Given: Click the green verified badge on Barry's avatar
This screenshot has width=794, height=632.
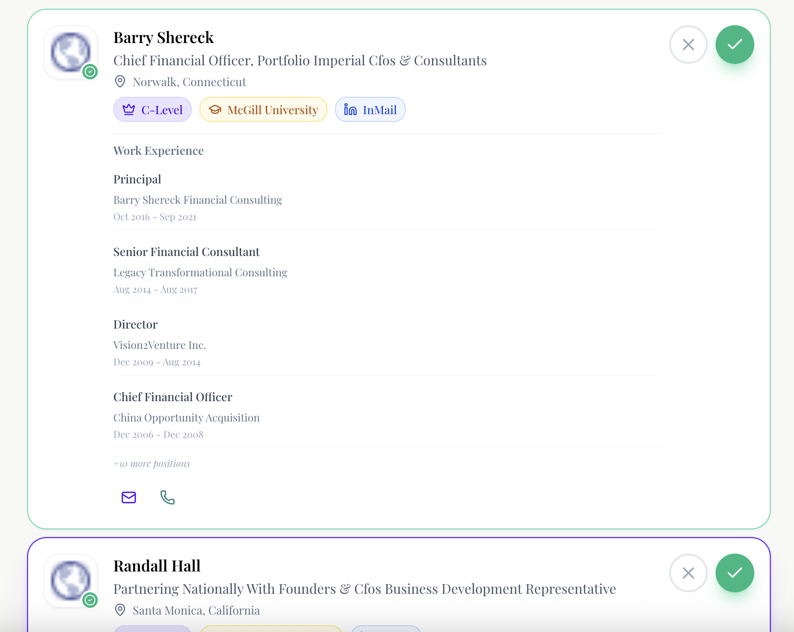Looking at the screenshot, I should pos(90,72).
